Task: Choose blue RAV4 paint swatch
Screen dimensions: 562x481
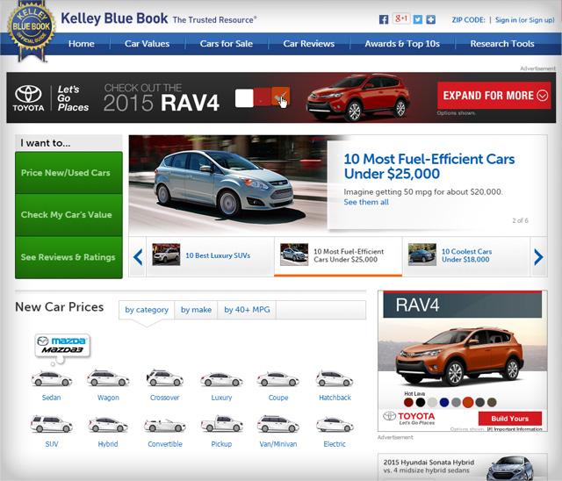Action: 444,402
